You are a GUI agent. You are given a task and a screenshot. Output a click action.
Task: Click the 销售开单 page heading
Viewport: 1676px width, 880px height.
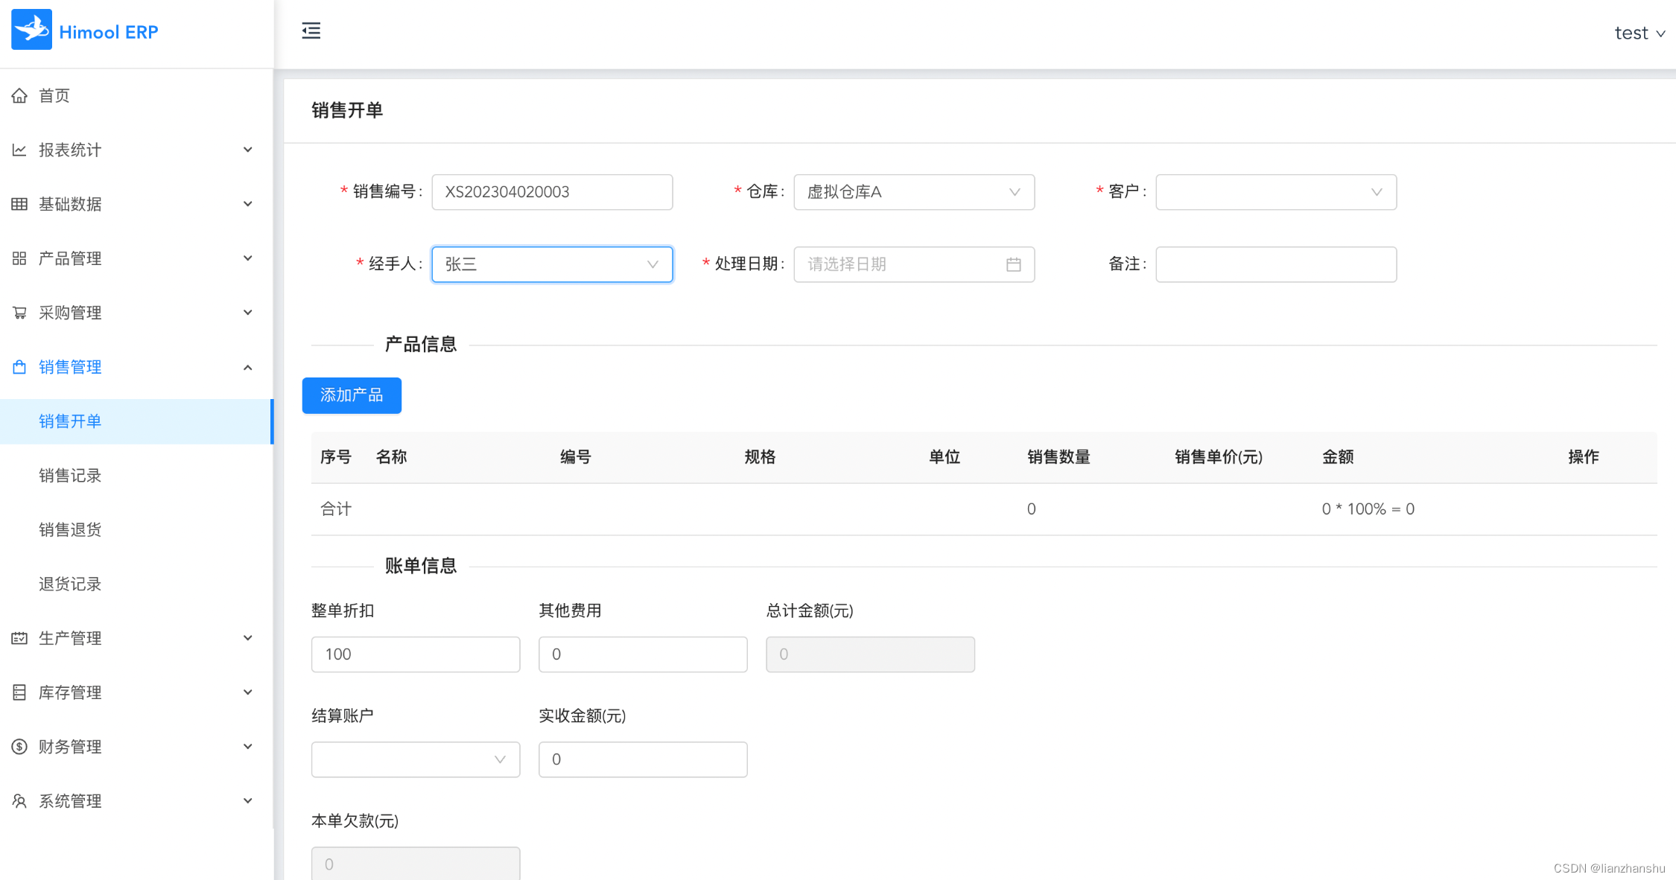[x=347, y=110]
